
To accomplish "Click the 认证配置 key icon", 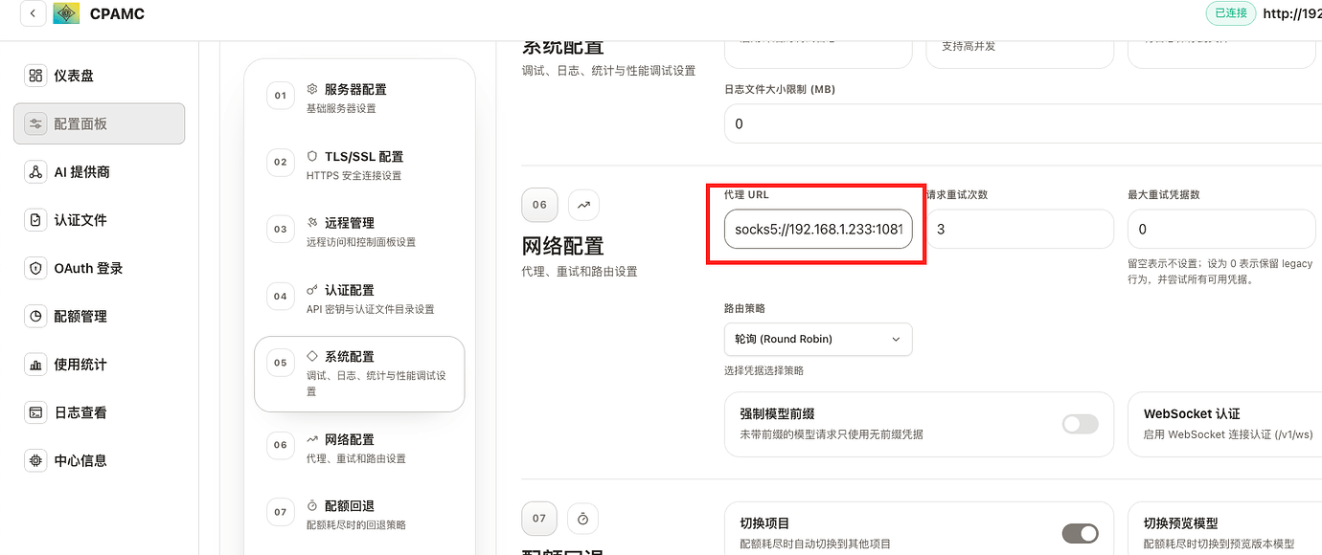I will coord(312,289).
